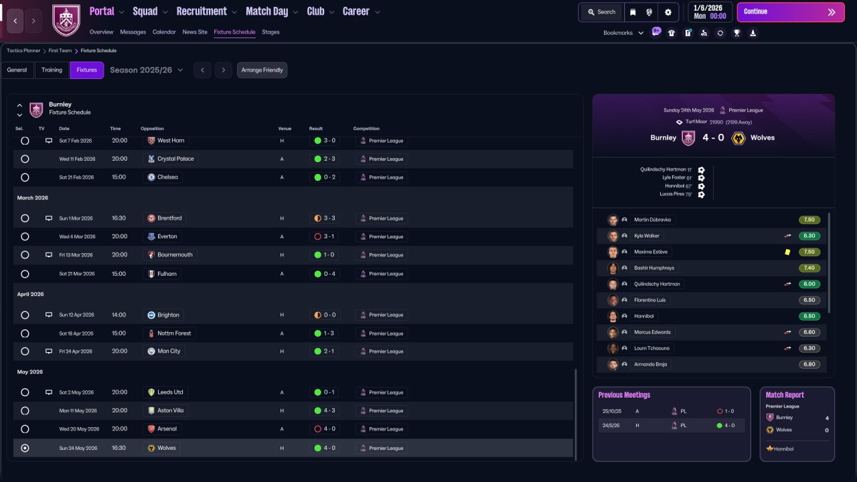The width and height of the screenshot is (857, 482).
Task: Open the world globe icon in top bar
Action: point(649,12)
